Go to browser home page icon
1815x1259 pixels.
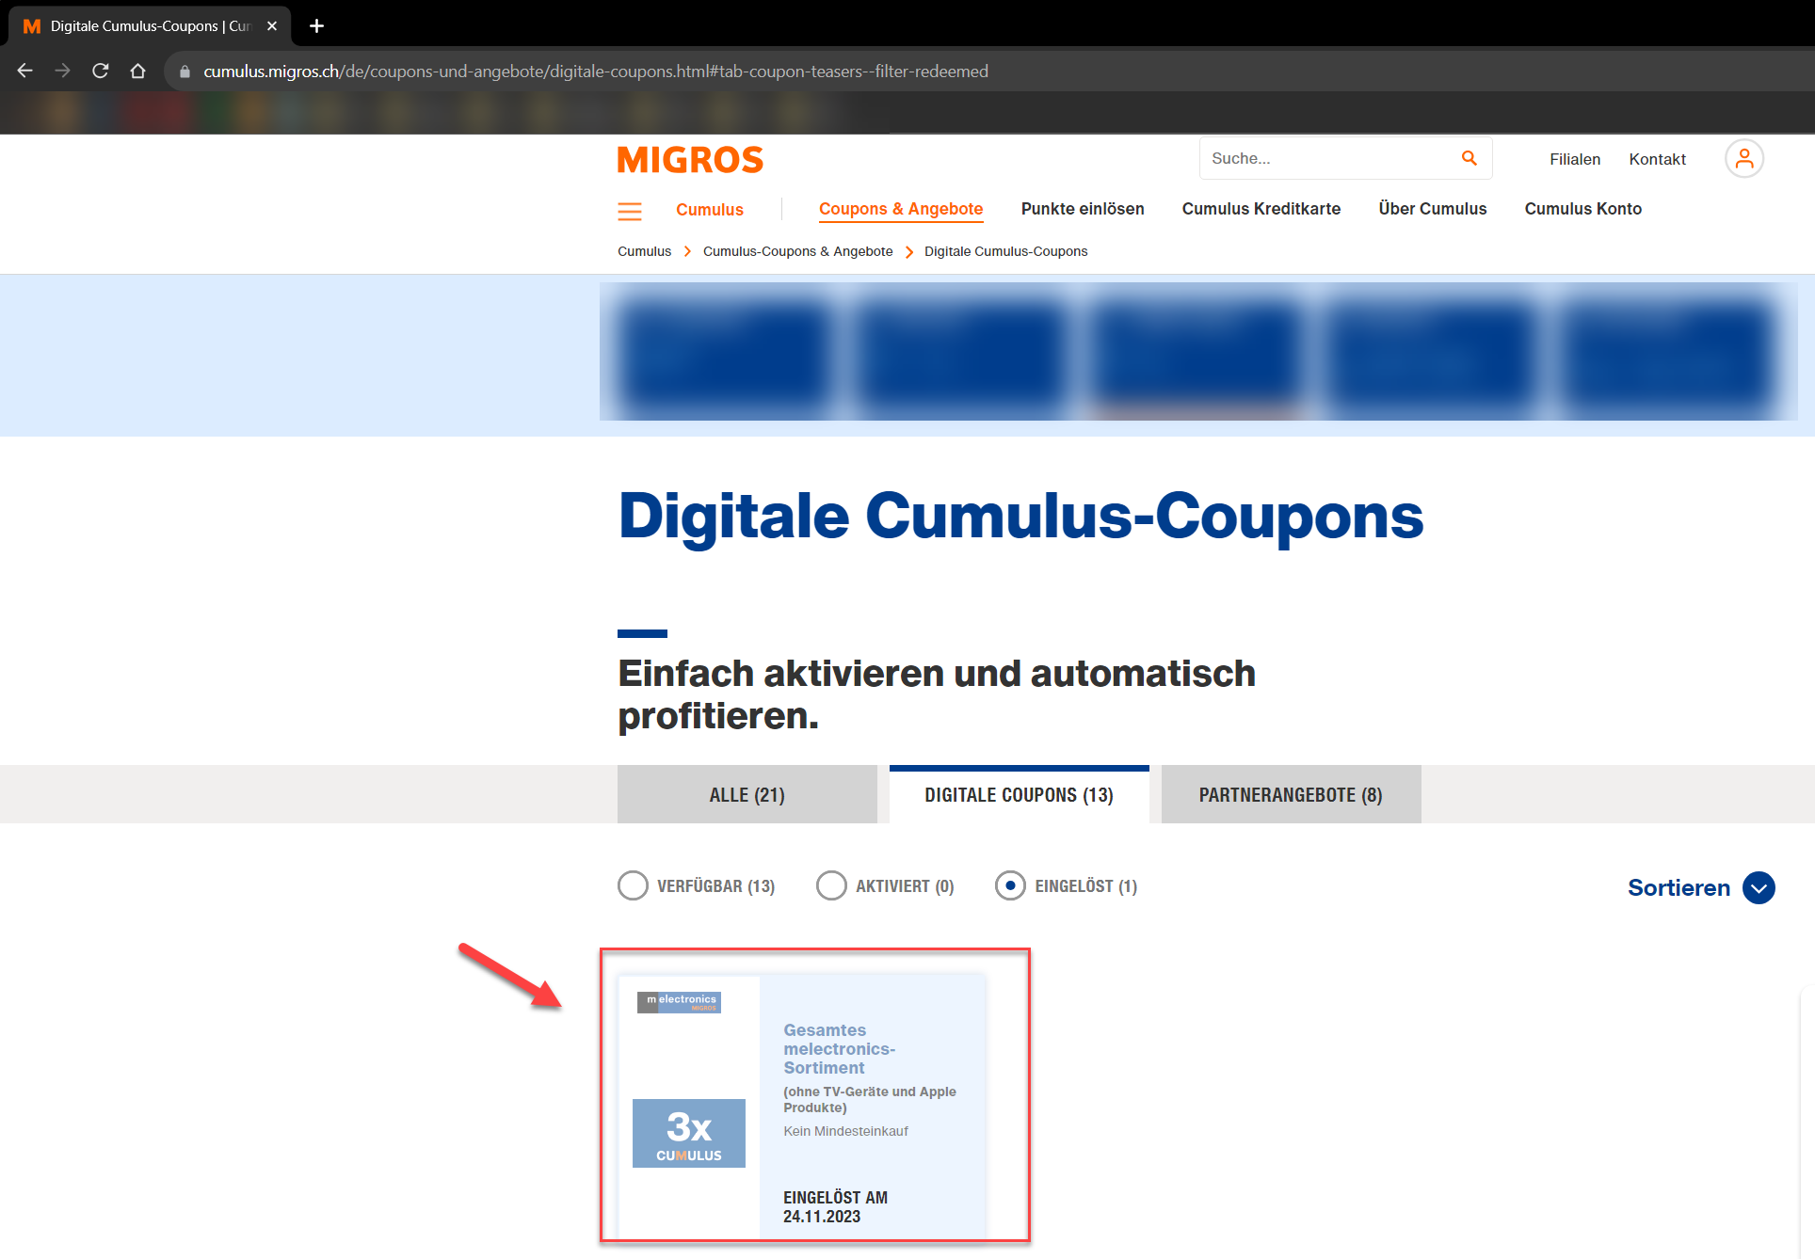pyautogui.click(x=138, y=71)
